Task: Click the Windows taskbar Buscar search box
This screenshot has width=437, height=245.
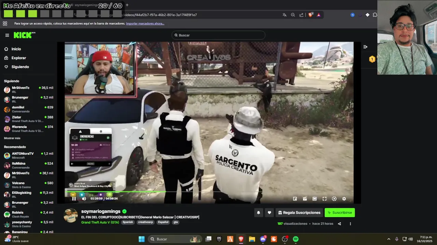Action: pyautogui.click(x=175, y=239)
